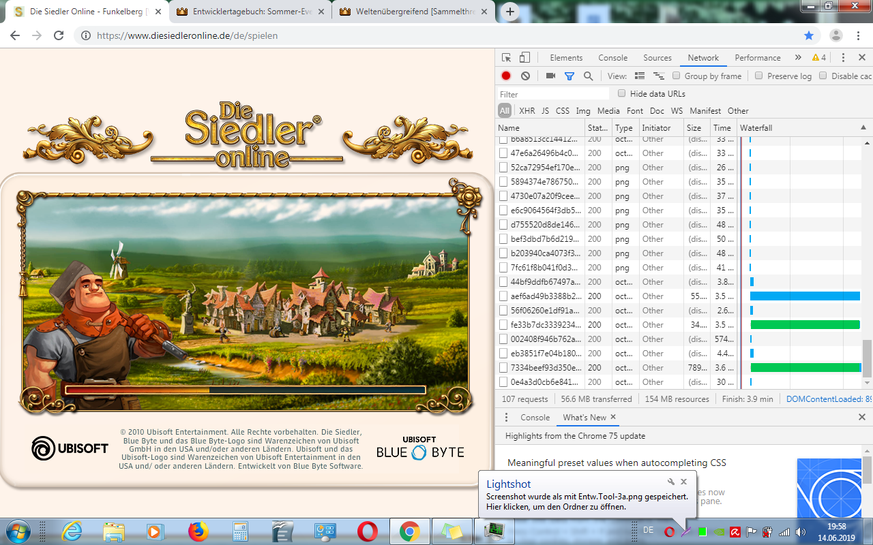
Task: Activate the inspect element picker icon
Action: (x=506, y=58)
